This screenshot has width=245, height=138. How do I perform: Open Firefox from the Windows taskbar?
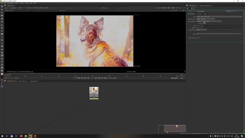click(x=21, y=136)
